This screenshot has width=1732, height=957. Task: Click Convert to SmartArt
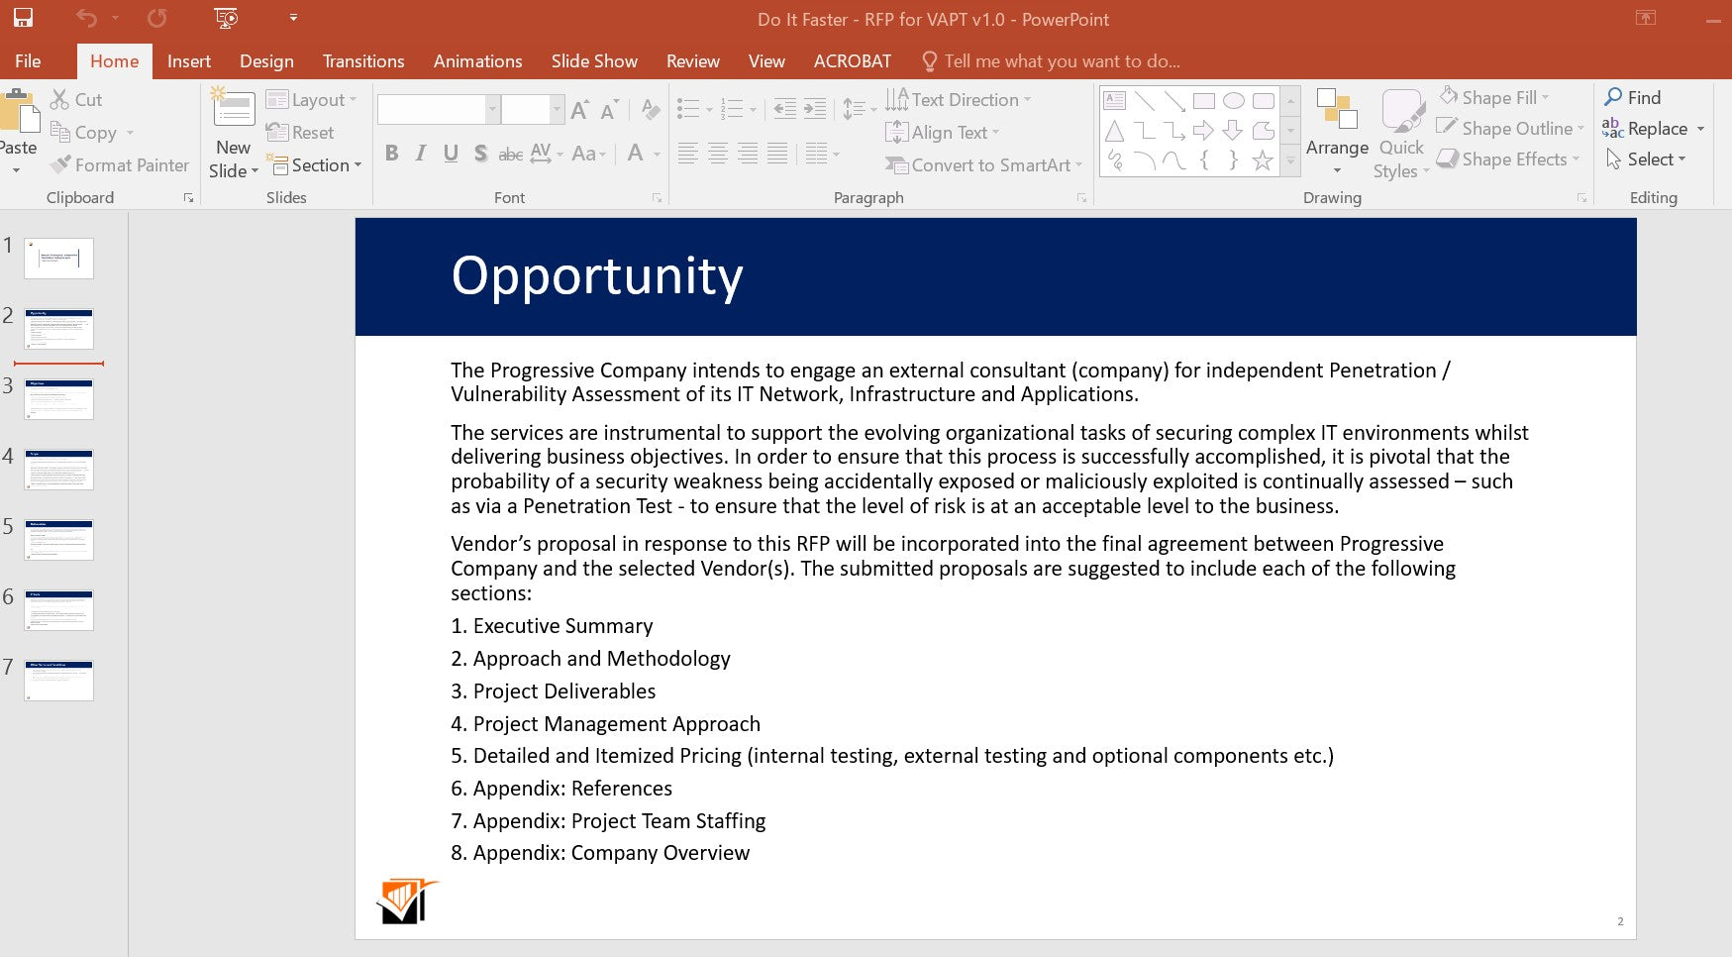[984, 165]
